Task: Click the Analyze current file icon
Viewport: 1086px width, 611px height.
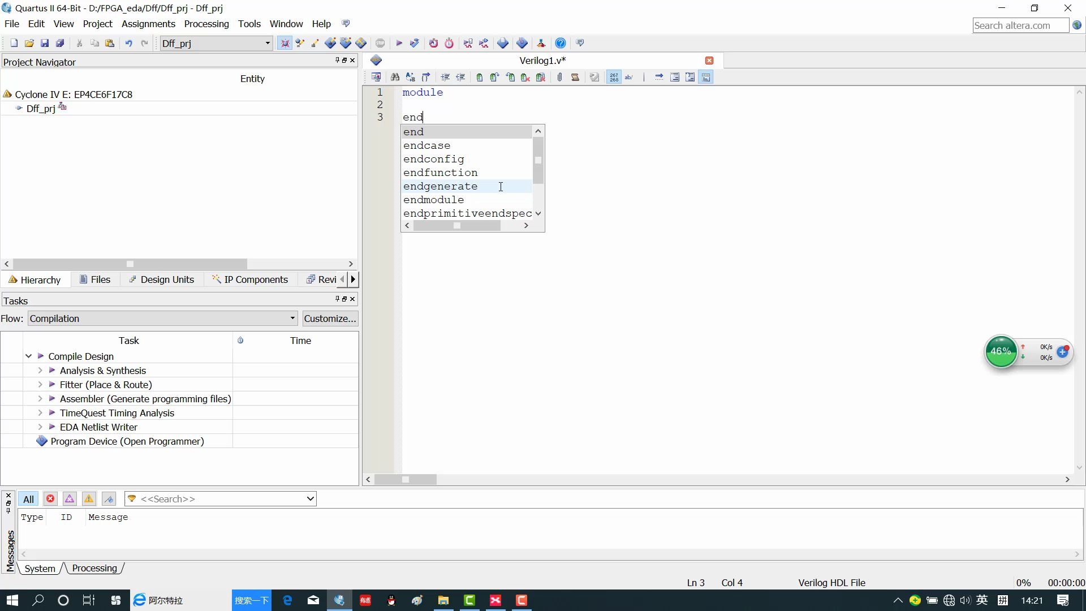Action: pos(594,78)
